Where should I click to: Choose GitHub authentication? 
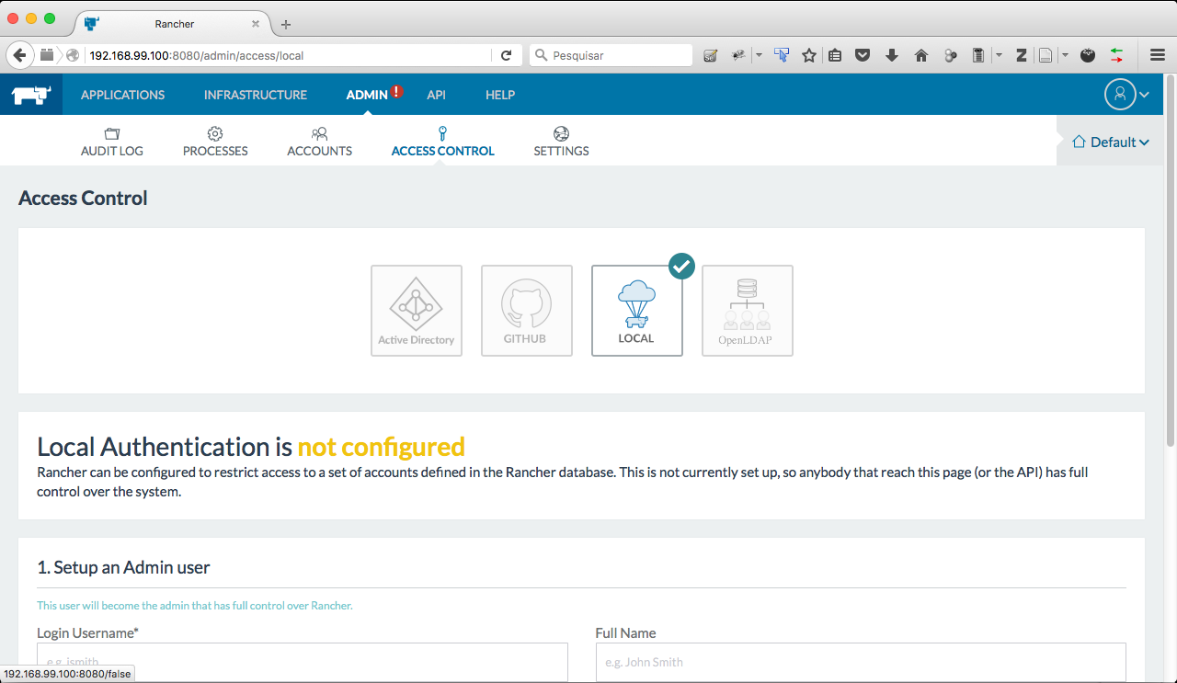click(527, 311)
